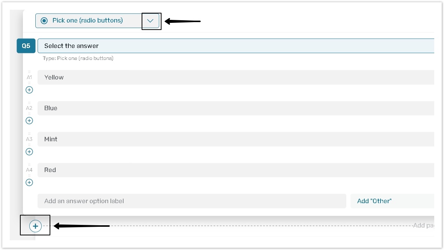Click the A2 answer drag handle
Screen dimensions: 444x250
click(29, 108)
